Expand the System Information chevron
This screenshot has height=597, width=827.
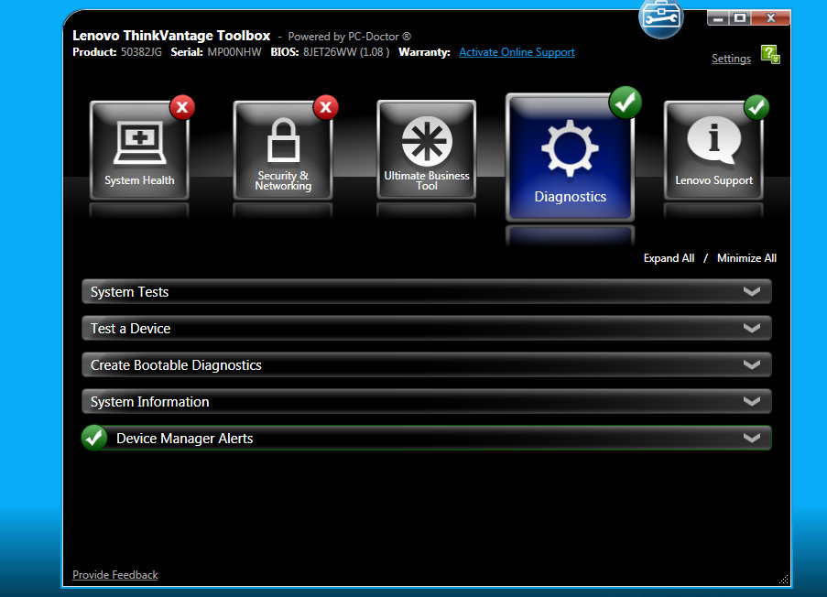[x=752, y=401]
